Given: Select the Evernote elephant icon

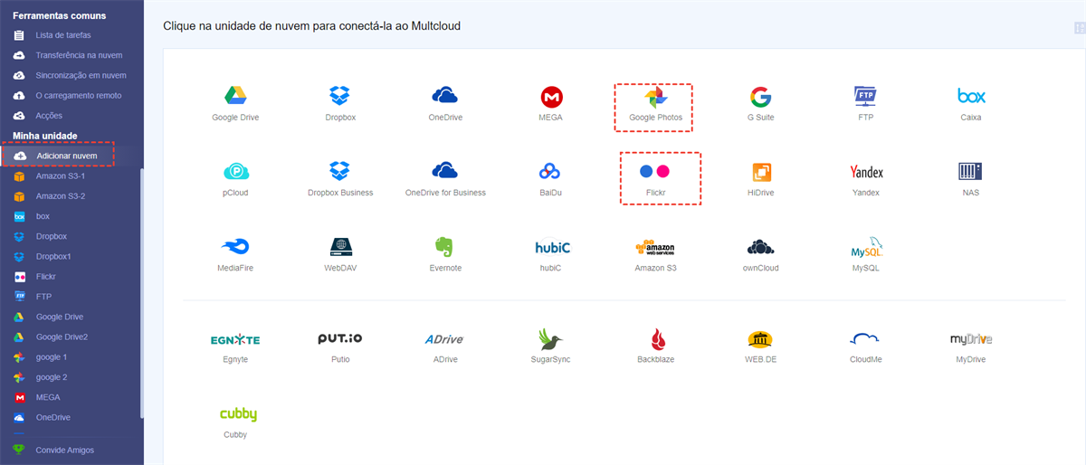Looking at the screenshot, I should [x=444, y=247].
